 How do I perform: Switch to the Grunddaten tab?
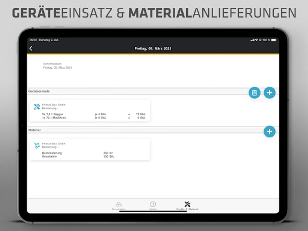[x=119, y=206]
